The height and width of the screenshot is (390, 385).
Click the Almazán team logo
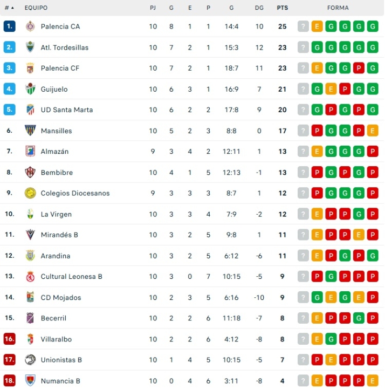30,152
